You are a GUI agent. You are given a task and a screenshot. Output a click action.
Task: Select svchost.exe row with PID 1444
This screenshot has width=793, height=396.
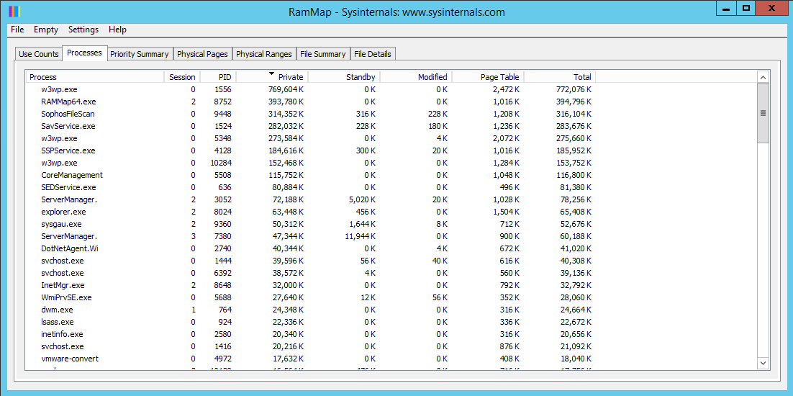tap(311, 261)
